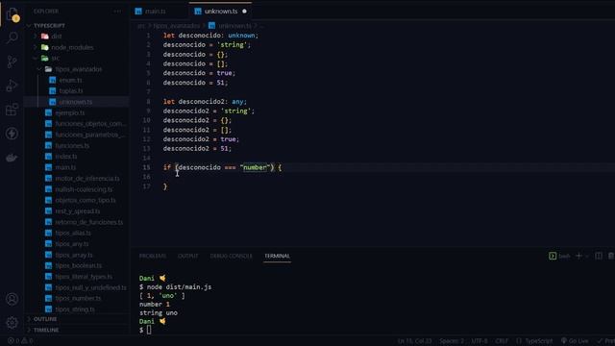Image resolution: width=615 pixels, height=346 pixels.
Task: Click the bash terminal profile icon
Action: tap(553, 257)
